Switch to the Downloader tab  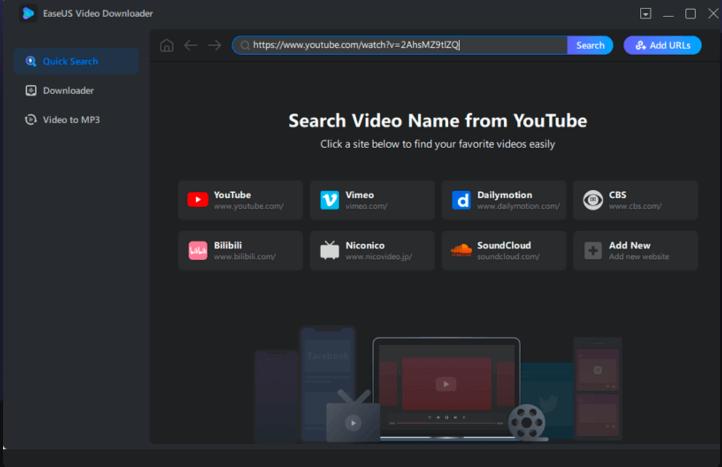[x=77, y=90]
